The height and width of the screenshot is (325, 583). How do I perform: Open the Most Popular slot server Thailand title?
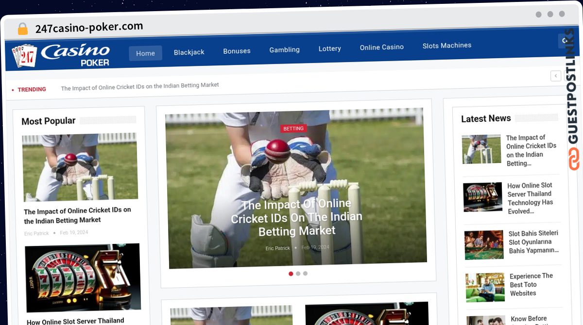tap(76, 322)
